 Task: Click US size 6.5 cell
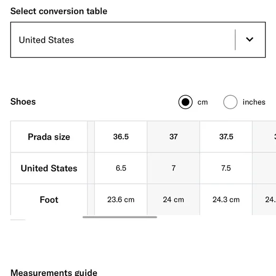coord(121,168)
